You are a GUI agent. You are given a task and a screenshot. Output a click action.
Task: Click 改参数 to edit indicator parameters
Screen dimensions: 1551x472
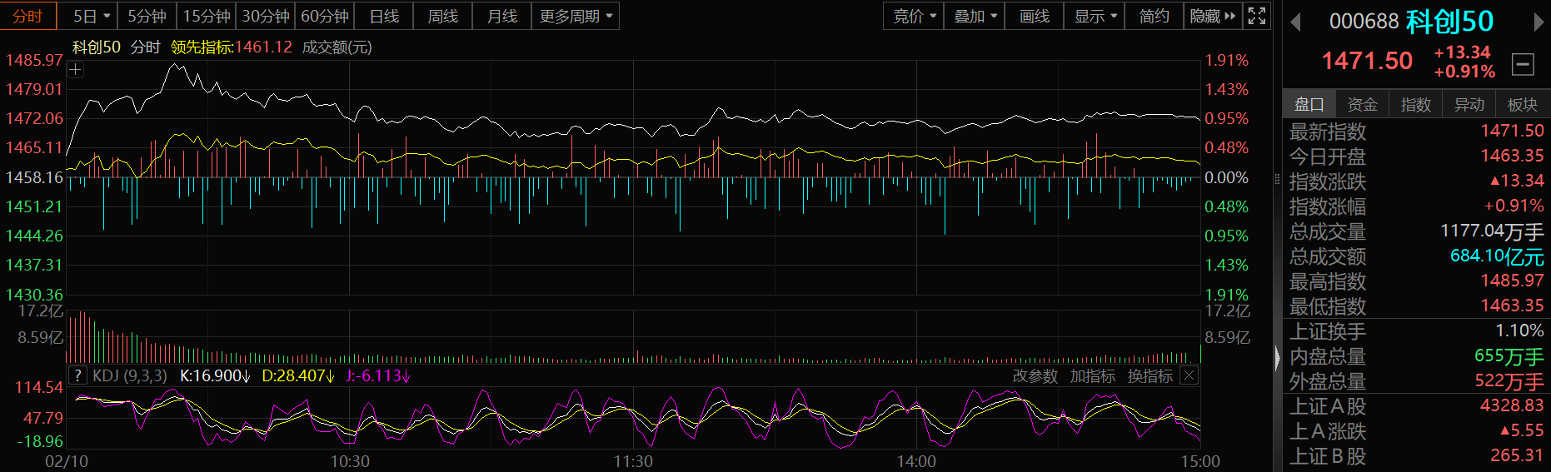[1035, 376]
